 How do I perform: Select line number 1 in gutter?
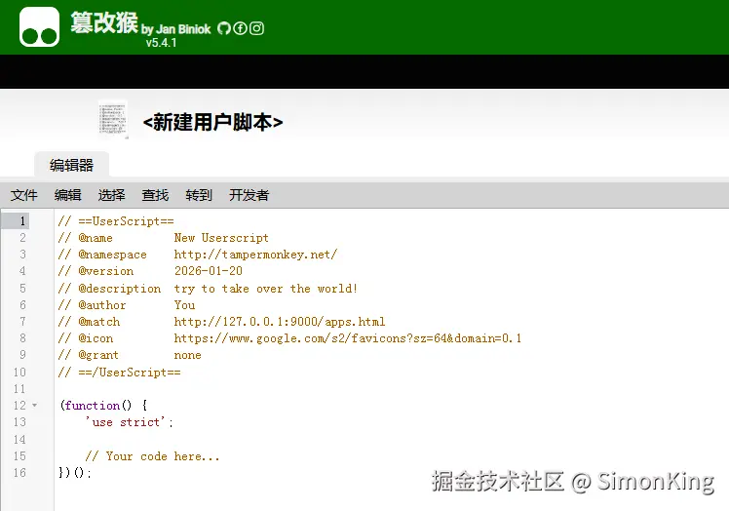[x=22, y=221]
